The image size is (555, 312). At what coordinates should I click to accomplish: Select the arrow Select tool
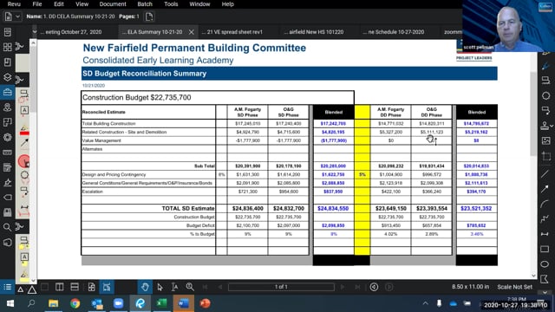pyautogui.click(x=160, y=287)
